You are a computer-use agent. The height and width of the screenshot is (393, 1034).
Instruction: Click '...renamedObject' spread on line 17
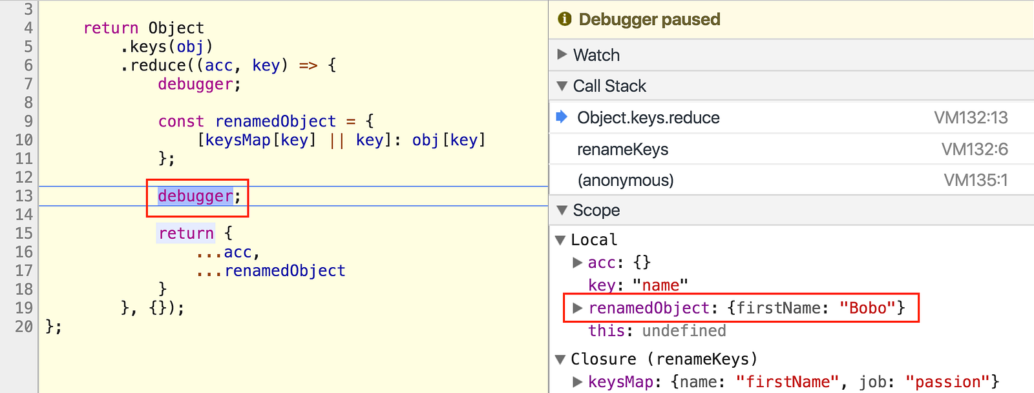271,270
